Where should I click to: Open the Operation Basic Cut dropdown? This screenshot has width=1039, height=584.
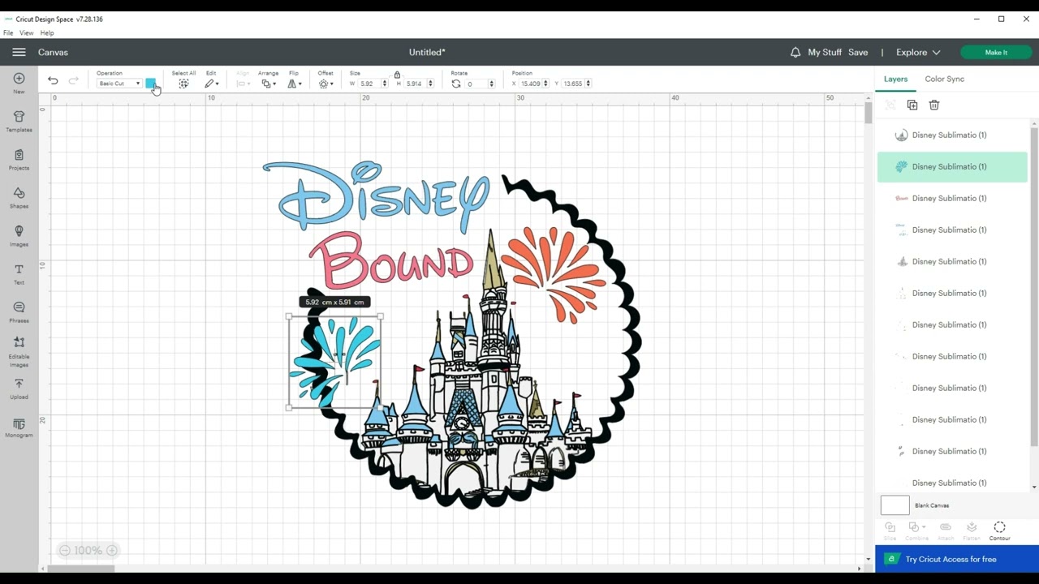click(x=119, y=84)
